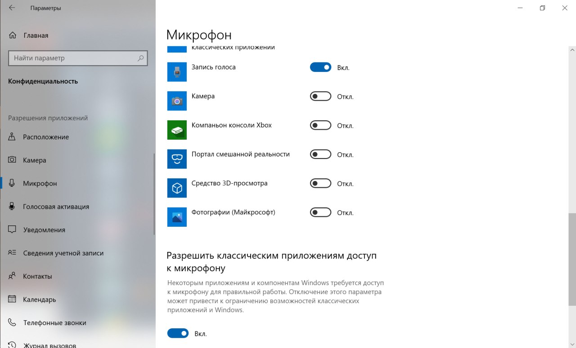Image resolution: width=576 pixels, height=348 pixels.
Task: Click the Микрофон page heading
Action: (x=199, y=35)
